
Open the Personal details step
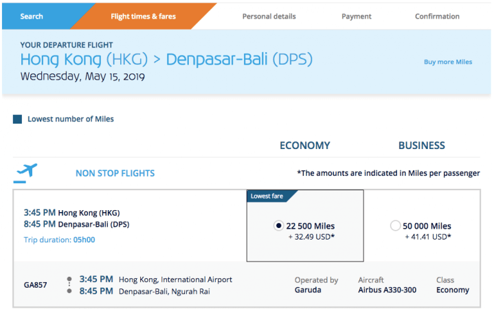pyautogui.click(x=269, y=16)
